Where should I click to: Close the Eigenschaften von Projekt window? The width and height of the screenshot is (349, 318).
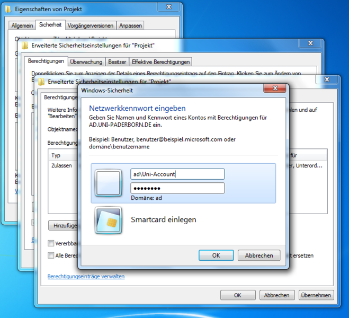169,7
